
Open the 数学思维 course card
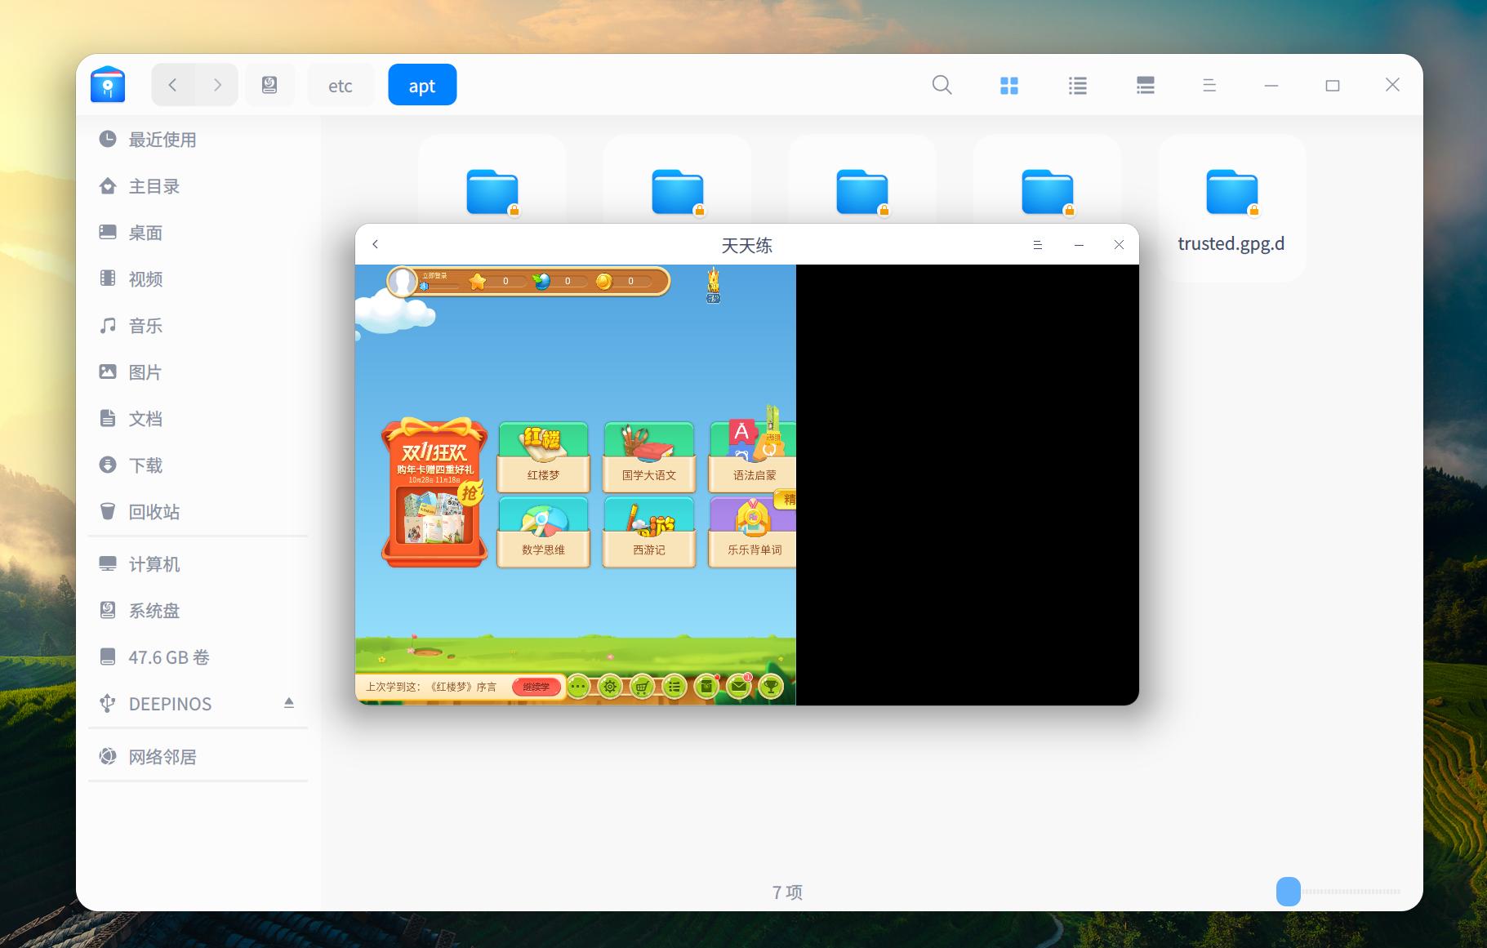coord(543,532)
